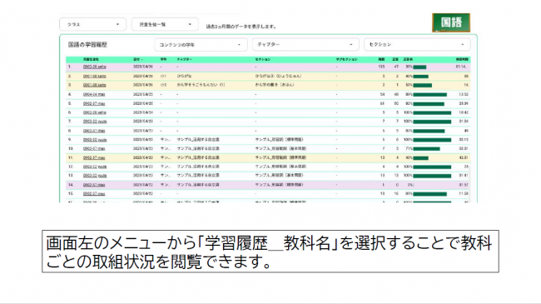Screen dimensions: 541x304
Task: Click the 国語 blackboard badge
Action: point(451,22)
